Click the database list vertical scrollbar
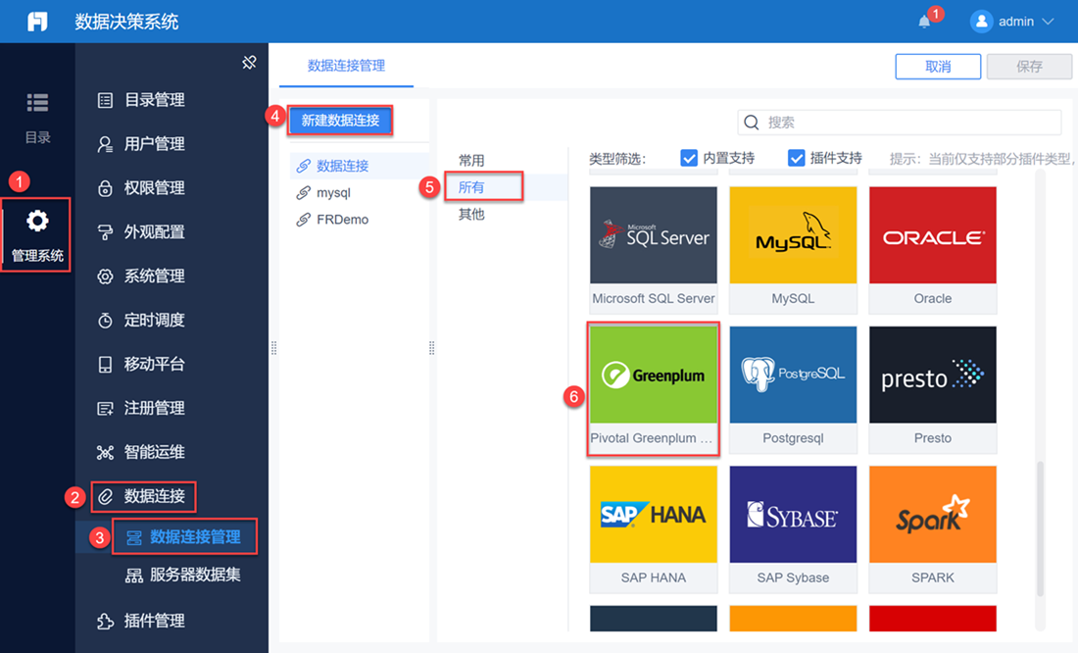 (x=1040, y=528)
